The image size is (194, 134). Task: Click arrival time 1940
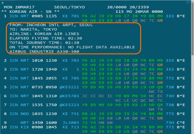tap(51, 69)
